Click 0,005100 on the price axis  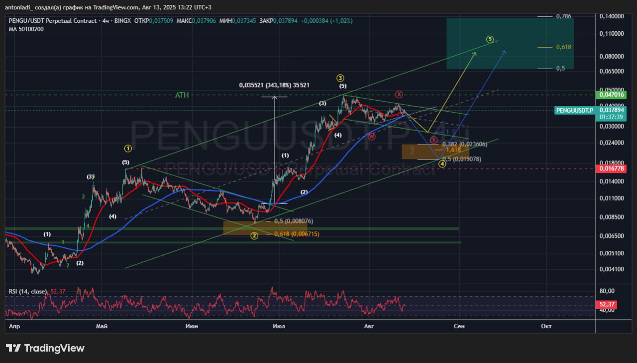coord(612,253)
